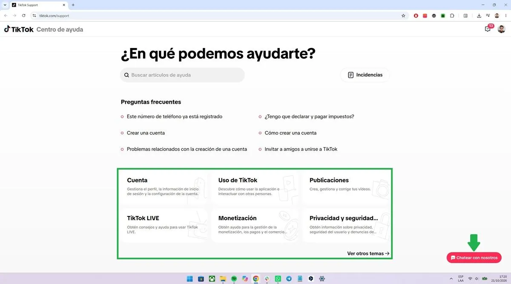Open the Xbox app from taskbar
511x284 pixels.
pyautogui.click(x=212, y=278)
